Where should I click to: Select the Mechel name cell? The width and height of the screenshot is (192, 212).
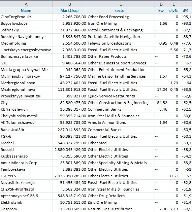[26, 143]
